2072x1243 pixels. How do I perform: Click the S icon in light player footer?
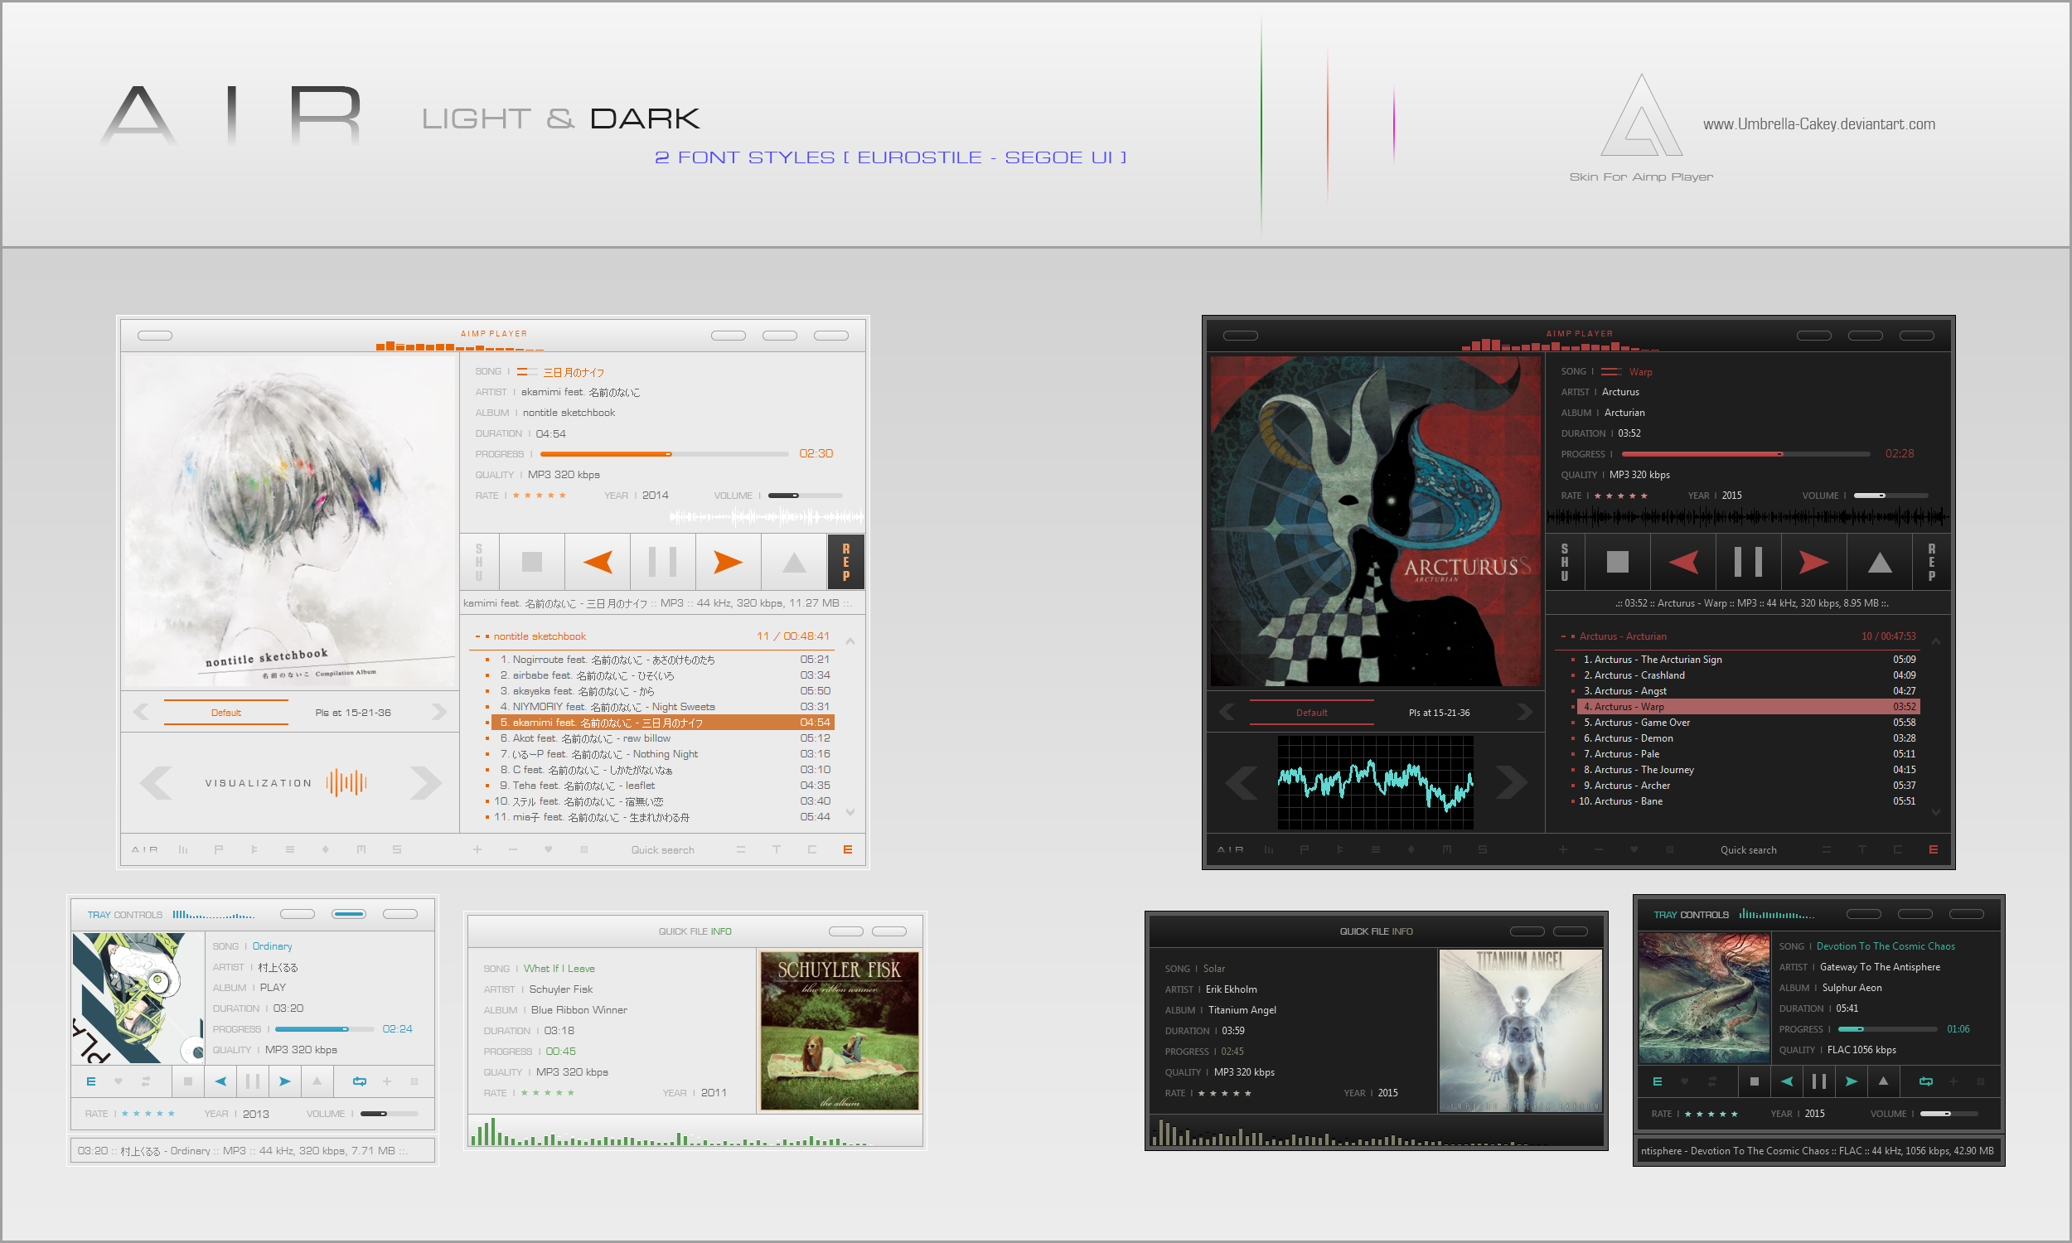[x=397, y=849]
